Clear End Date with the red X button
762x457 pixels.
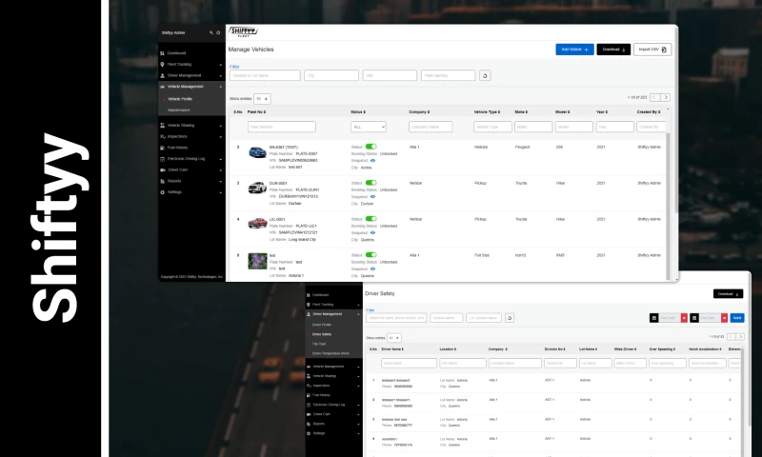[x=725, y=318]
